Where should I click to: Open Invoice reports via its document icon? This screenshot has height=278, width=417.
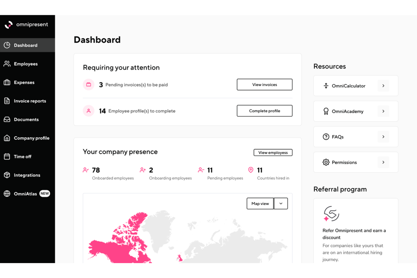(7, 101)
